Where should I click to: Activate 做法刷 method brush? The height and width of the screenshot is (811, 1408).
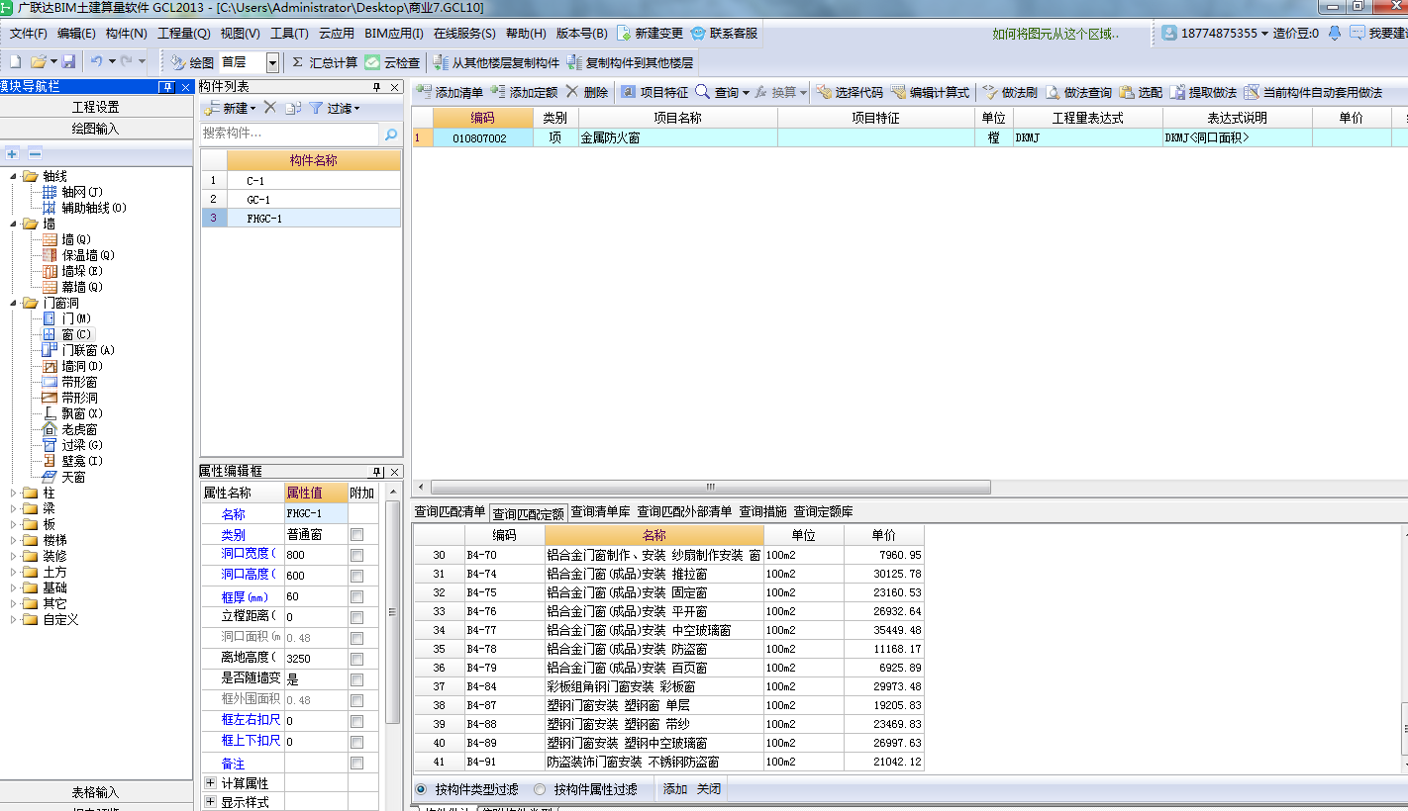coord(1010,92)
